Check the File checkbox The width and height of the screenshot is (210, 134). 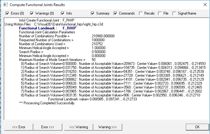click(160, 13)
